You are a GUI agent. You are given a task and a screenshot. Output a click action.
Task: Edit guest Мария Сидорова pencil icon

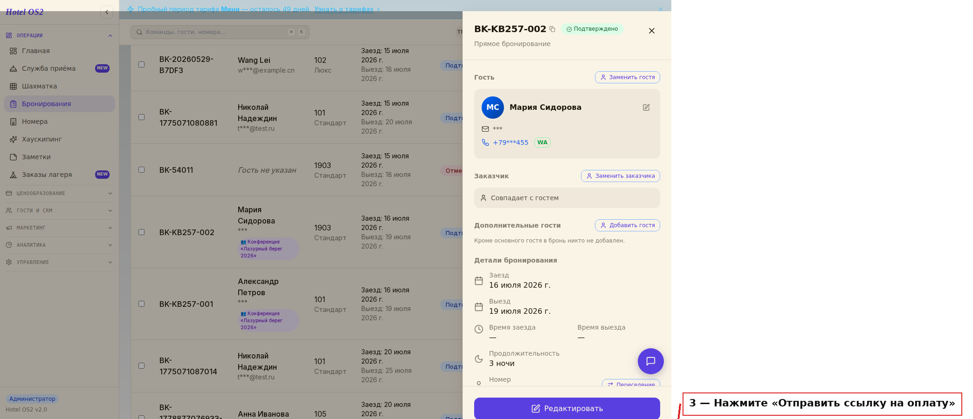coord(646,108)
